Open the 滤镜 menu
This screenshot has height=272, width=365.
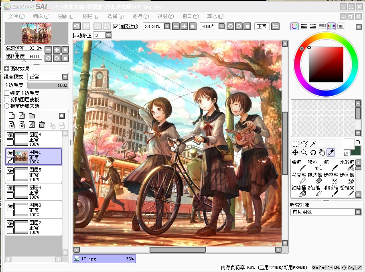click(x=139, y=16)
